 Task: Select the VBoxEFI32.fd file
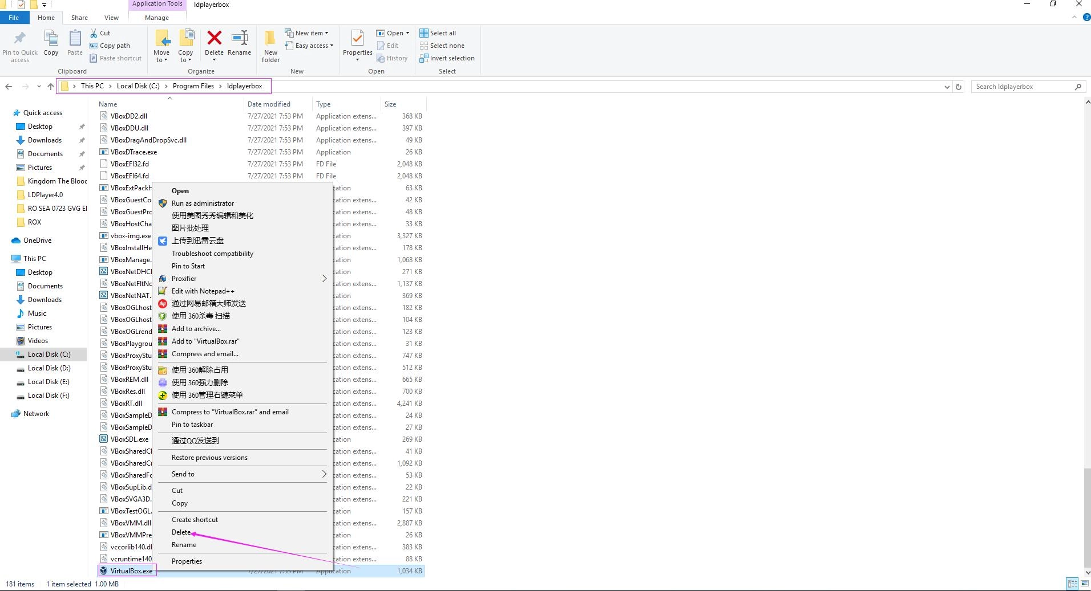[x=130, y=164]
